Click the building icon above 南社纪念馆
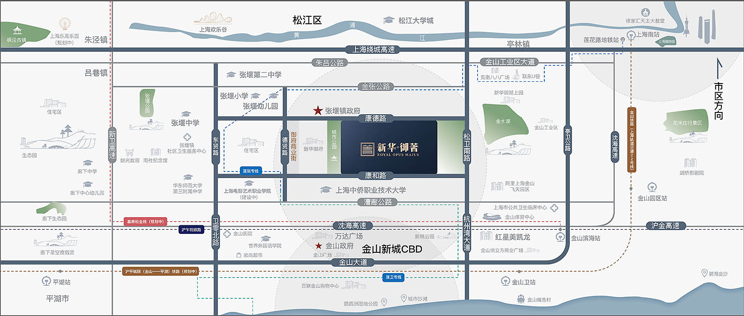This screenshot has width=744, height=316. point(155,152)
